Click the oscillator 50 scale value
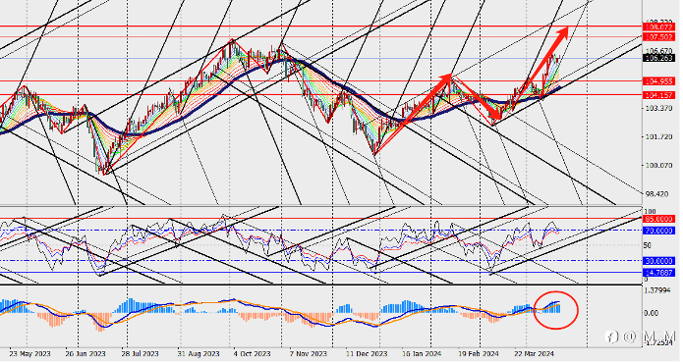This screenshot has width=683, height=363. [648, 245]
